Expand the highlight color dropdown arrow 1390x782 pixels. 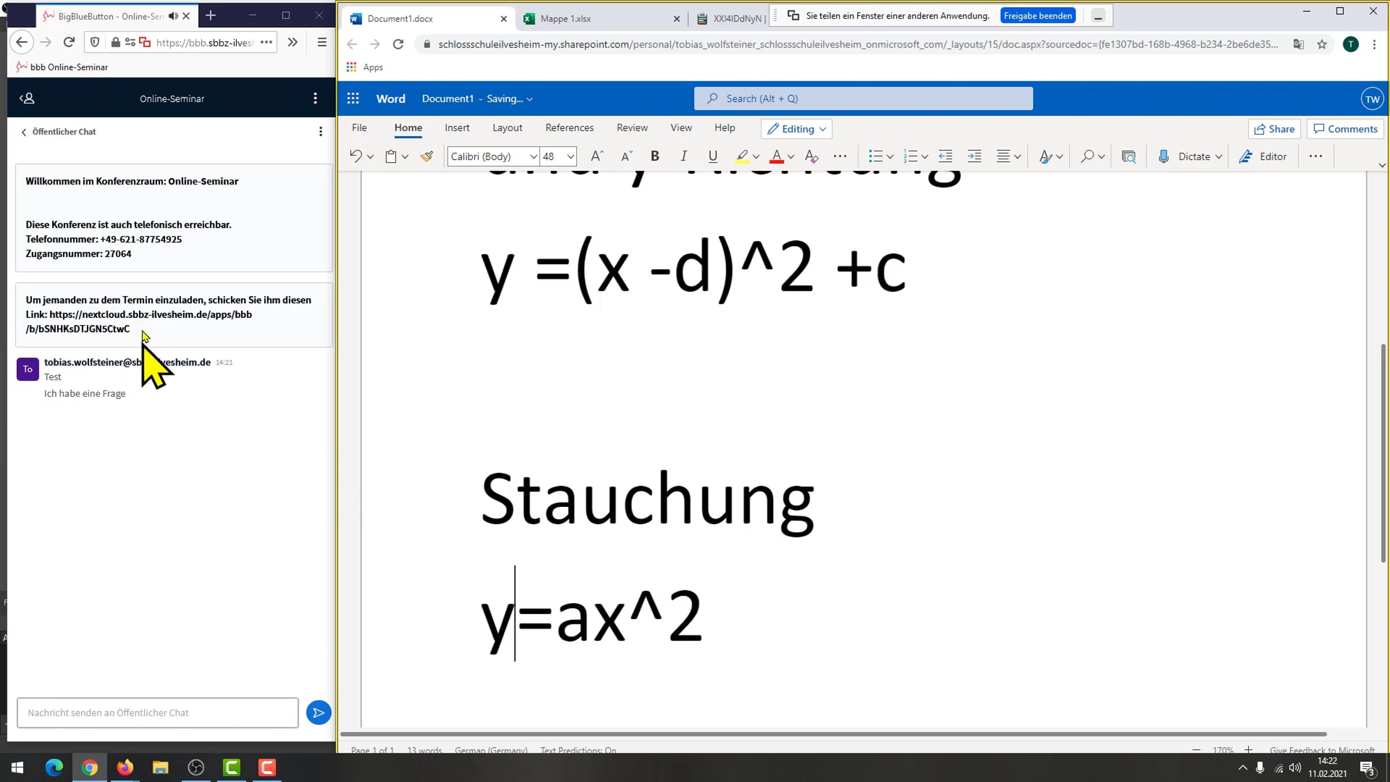pyautogui.click(x=756, y=157)
